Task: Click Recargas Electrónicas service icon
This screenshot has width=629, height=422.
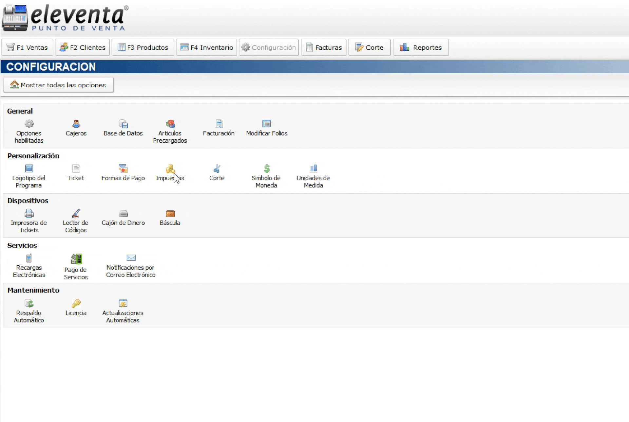Action: coord(29,259)
